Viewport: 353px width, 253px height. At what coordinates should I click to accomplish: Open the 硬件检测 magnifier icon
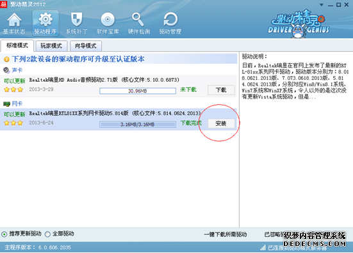pos(139,23)
